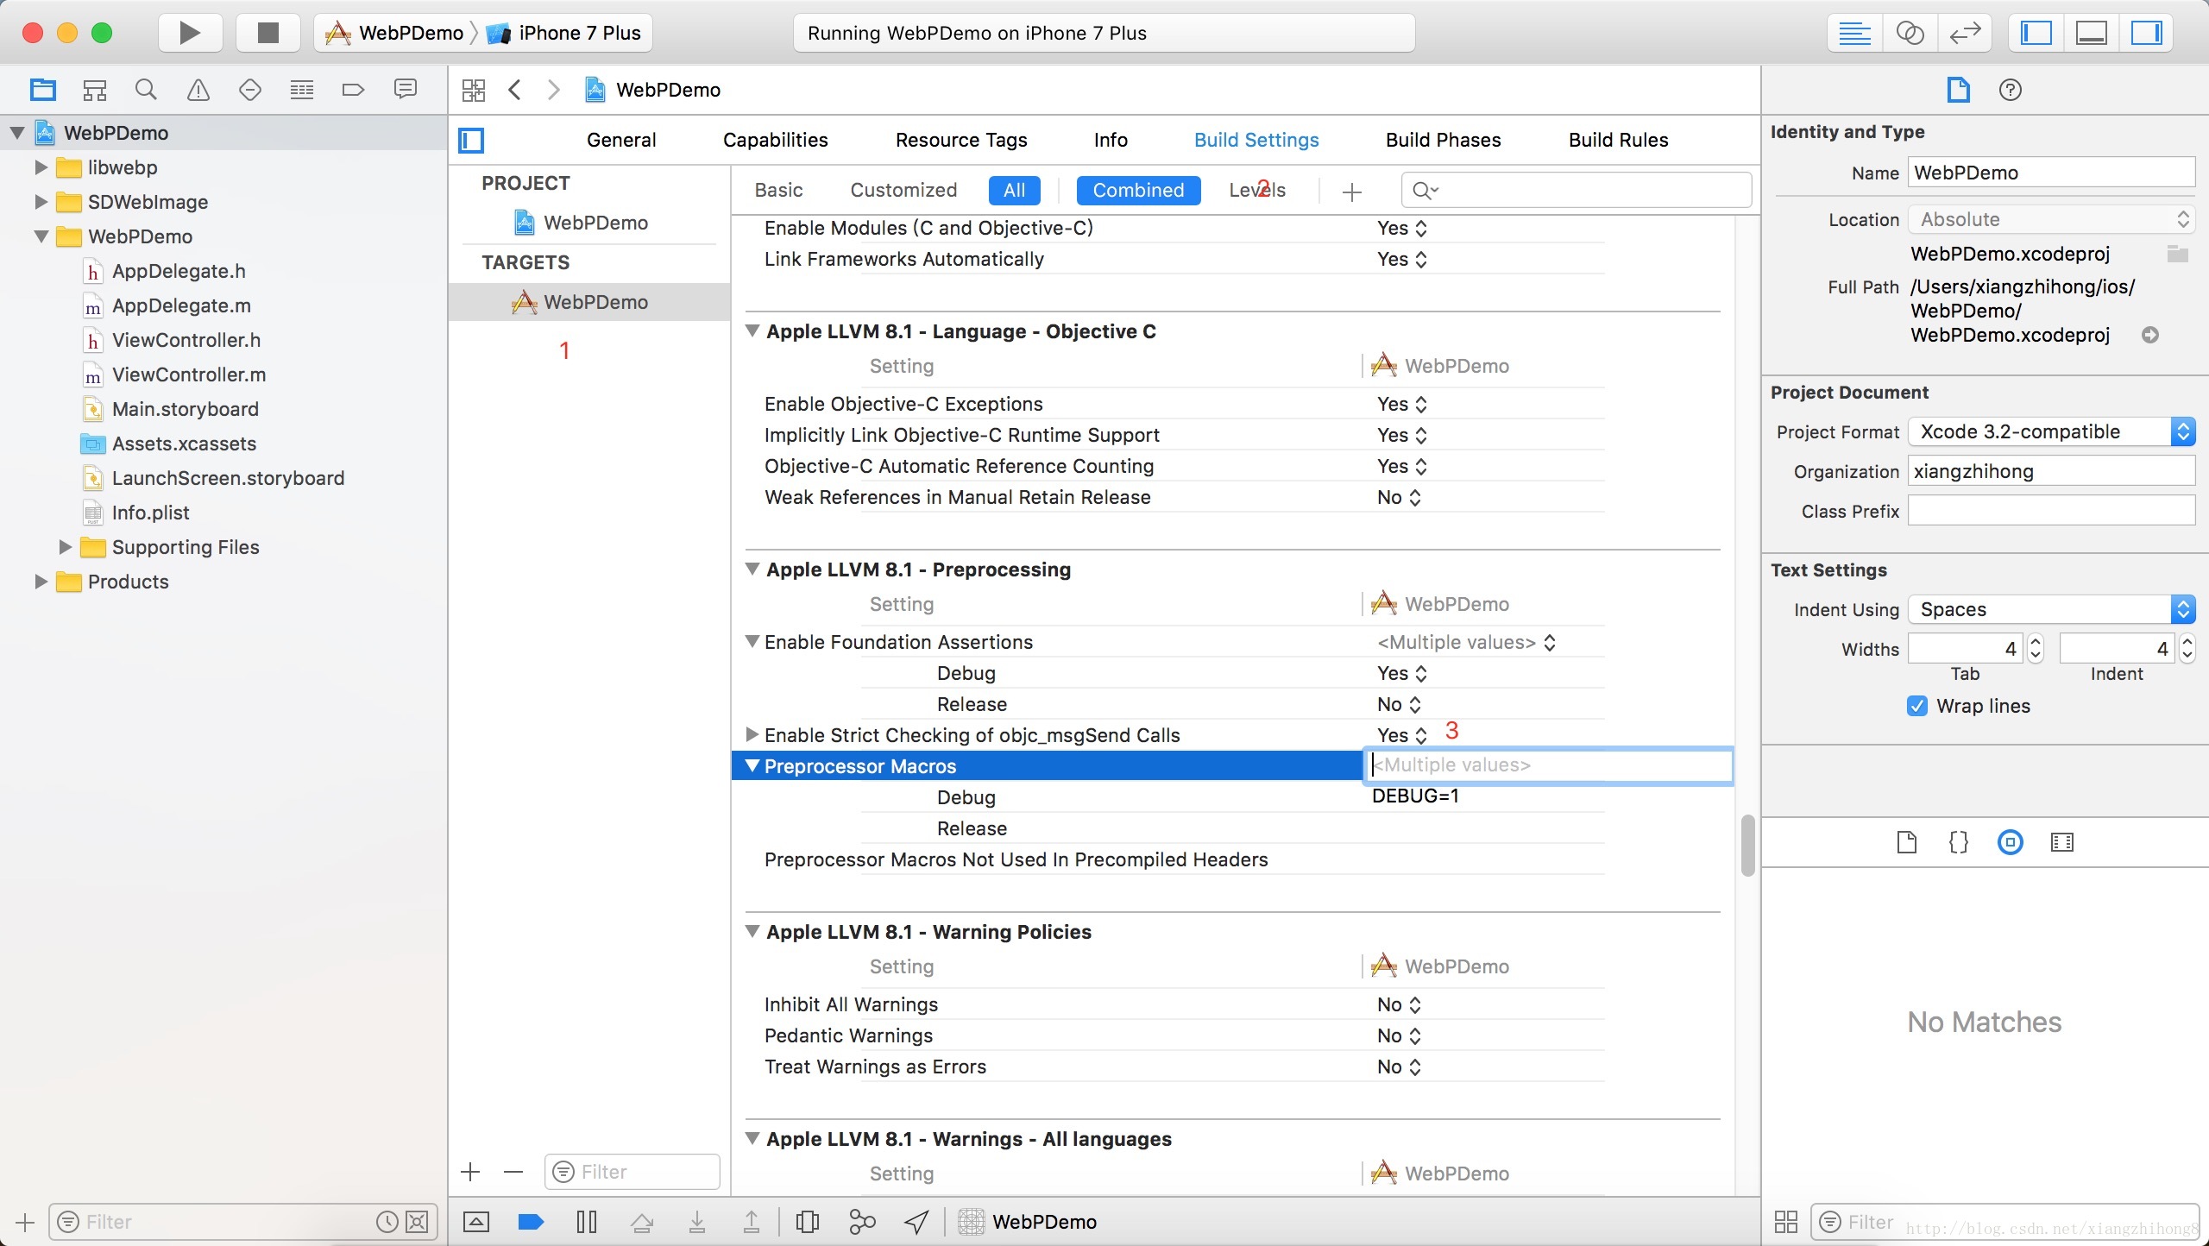Expand the SDWebImage folder

tap(40, 202)
